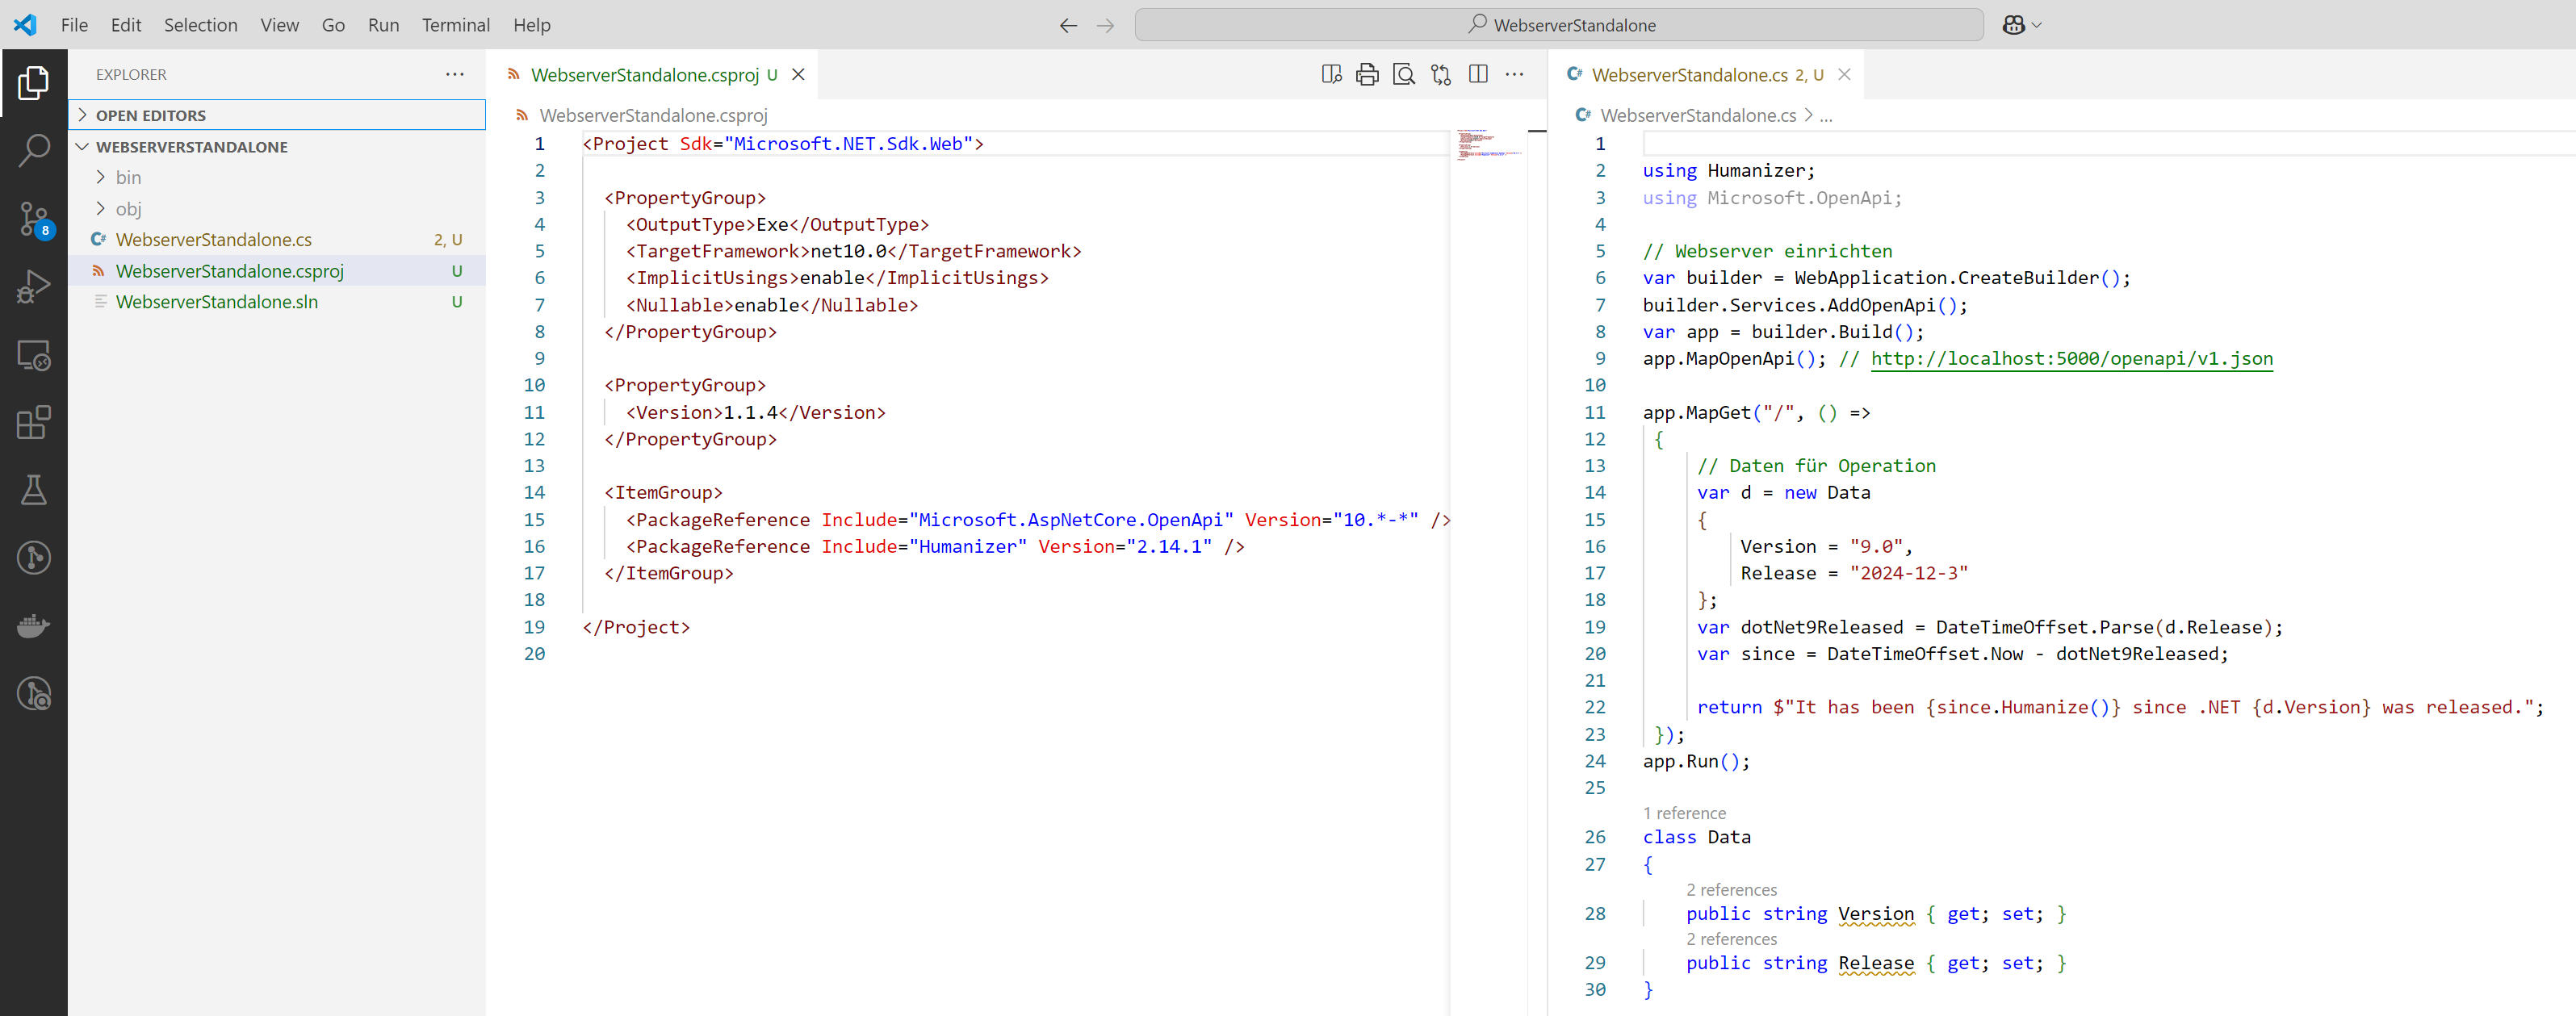Screen dimensions: 2576x1016
Task: Click builder.Services.AddOpenApi() line
Action: pyautogui.click(x=1804, y=305)
